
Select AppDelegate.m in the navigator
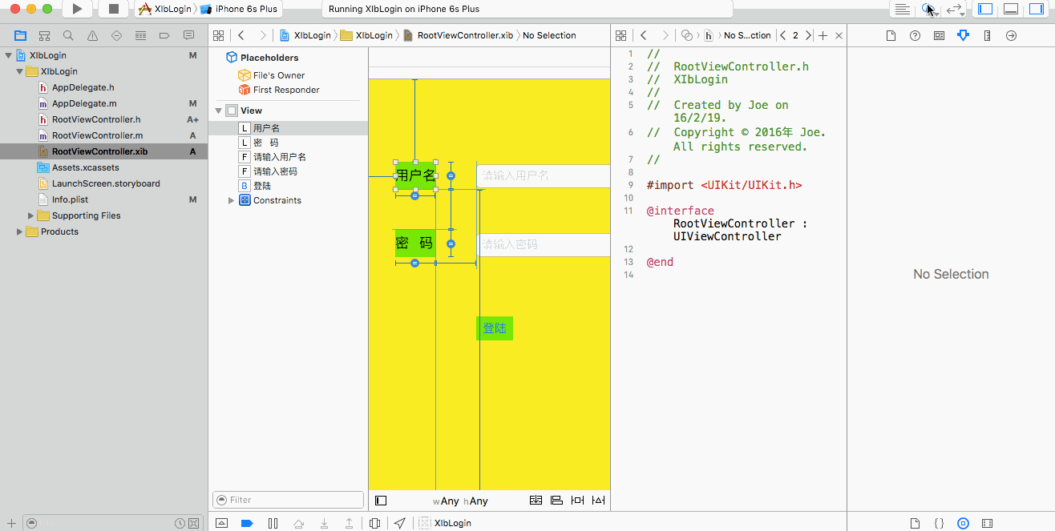tap(84, 103)
